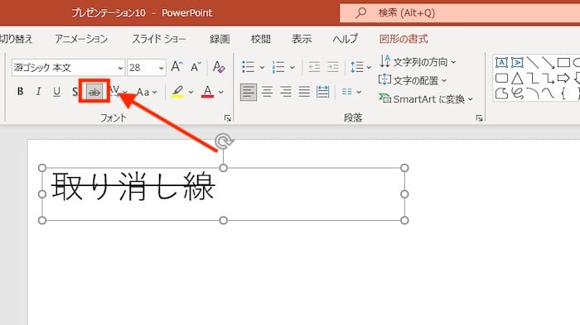
Task: Apply numbered list formatting
Action: coord(278,67)
